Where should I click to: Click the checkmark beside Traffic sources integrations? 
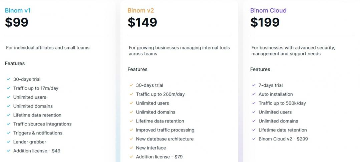pyautogui.click(x=8, y=124)
